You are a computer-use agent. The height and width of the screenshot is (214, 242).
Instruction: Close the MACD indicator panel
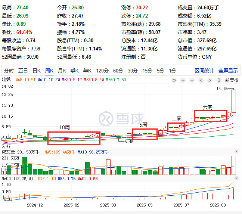[236, 178]
